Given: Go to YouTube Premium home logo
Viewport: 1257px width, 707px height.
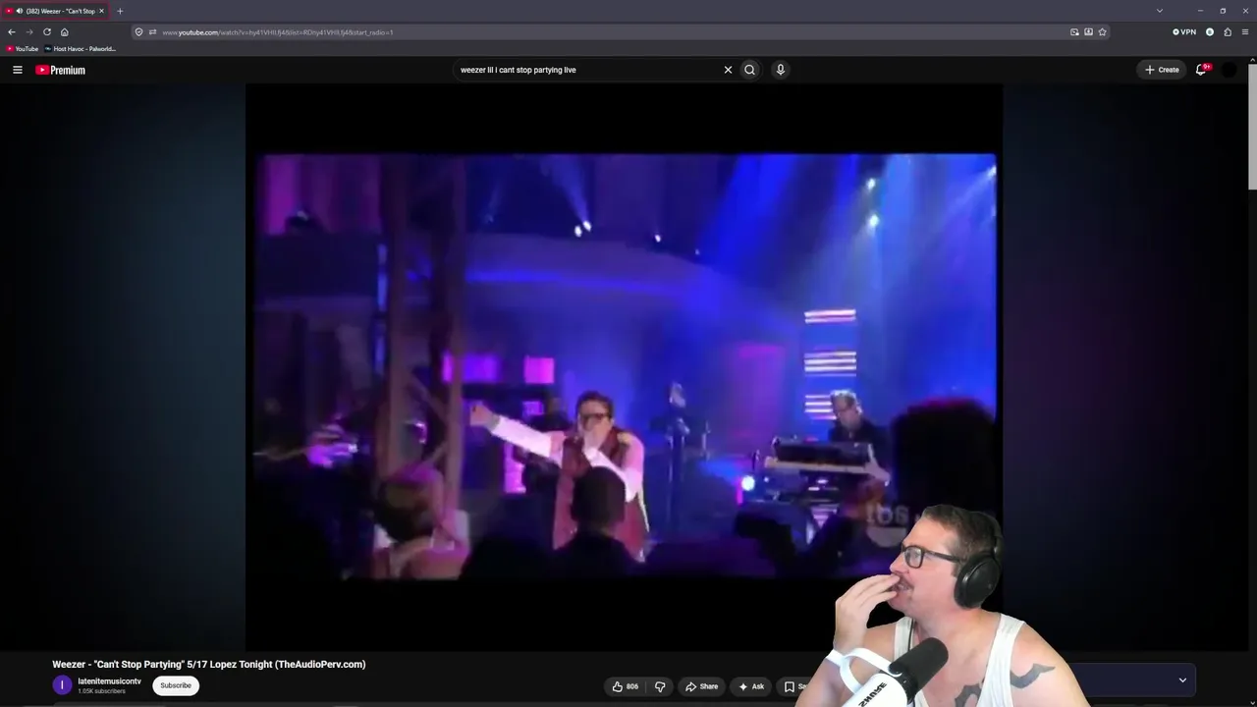Looking at the screenshot, I should click(61, 70).
